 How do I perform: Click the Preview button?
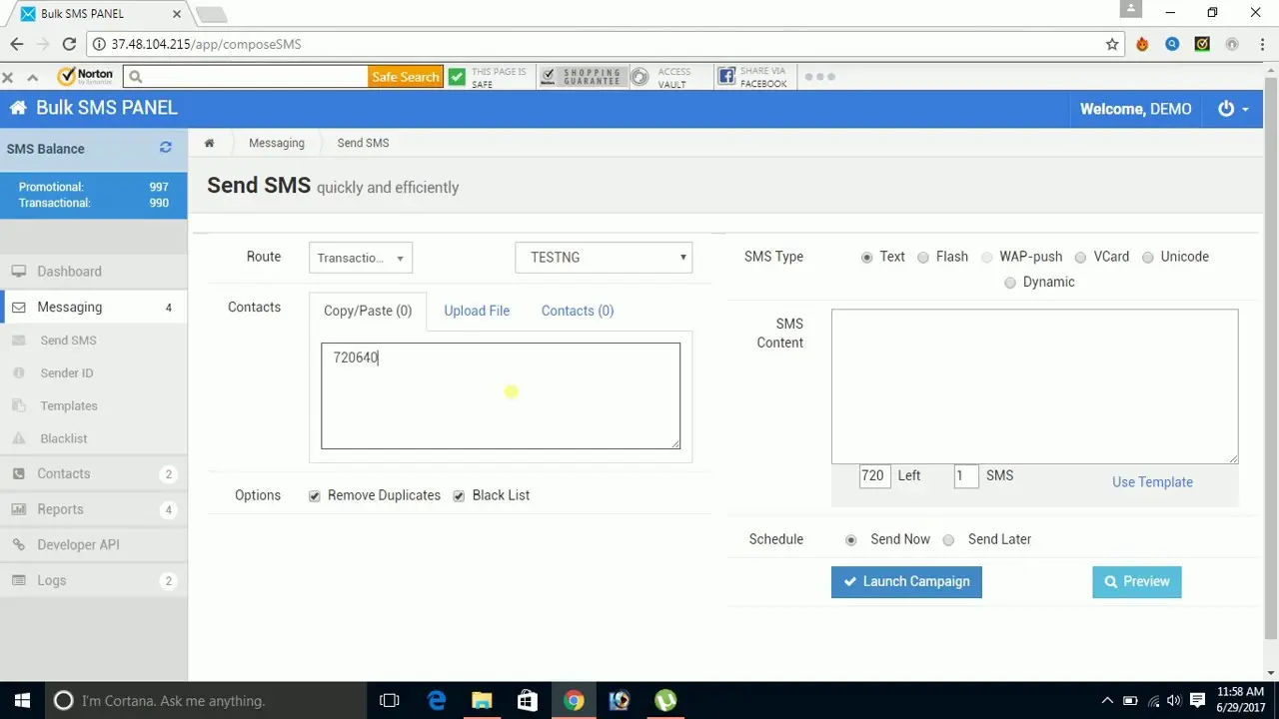pos(1137,582)
